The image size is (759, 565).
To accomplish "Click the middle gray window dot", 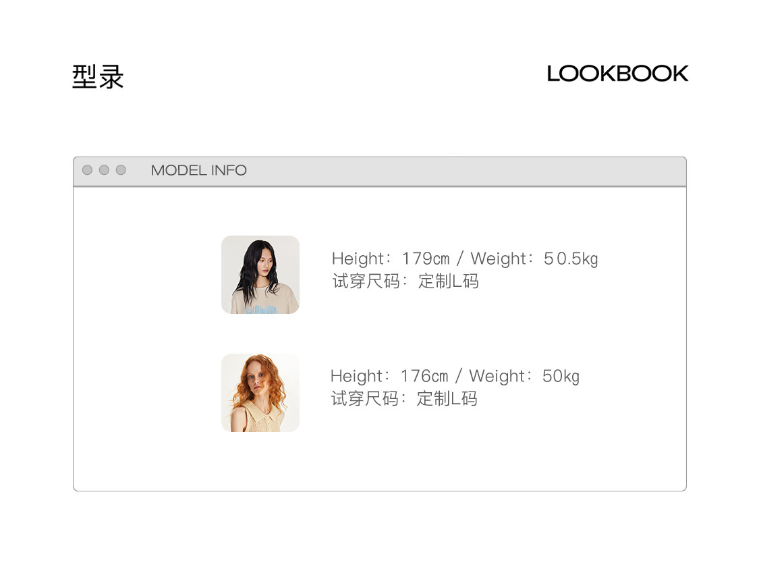I will (104, 170).
